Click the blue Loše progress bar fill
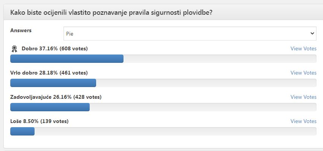This screenshot has width=323, height=151. (x=22, y=131)
